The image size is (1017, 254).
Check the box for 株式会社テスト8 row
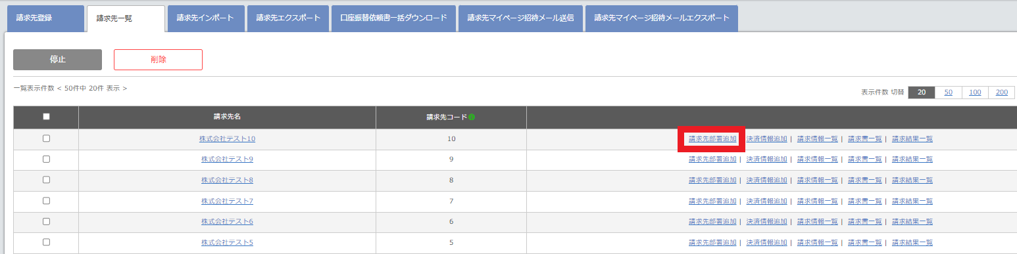[46, 180]
